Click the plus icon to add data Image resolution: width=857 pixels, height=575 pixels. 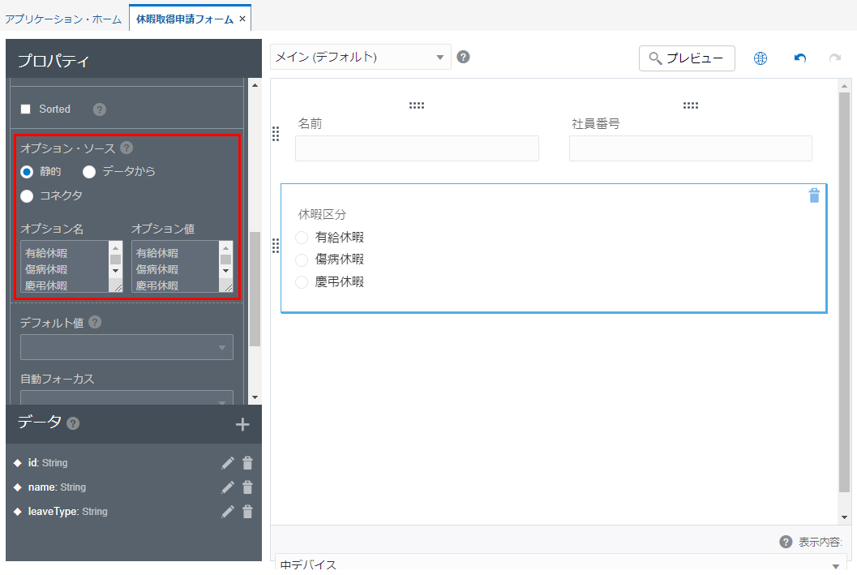[242, 424]
